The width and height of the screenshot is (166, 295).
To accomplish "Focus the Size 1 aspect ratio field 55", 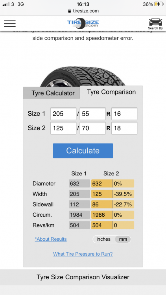I will (x=92, y=114).
